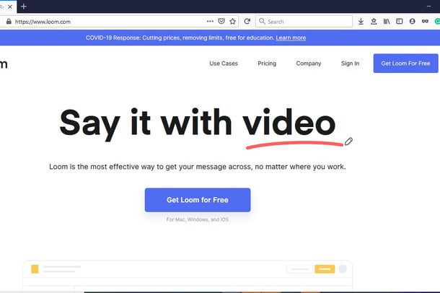Viewport: 440px width, 293px height.
Task: Open the page actions three-dot menu
Action: tap(210, 22)
